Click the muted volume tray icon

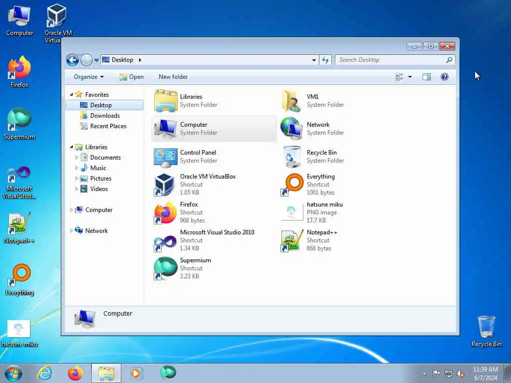pyautogui.click(x=461, y=374)
